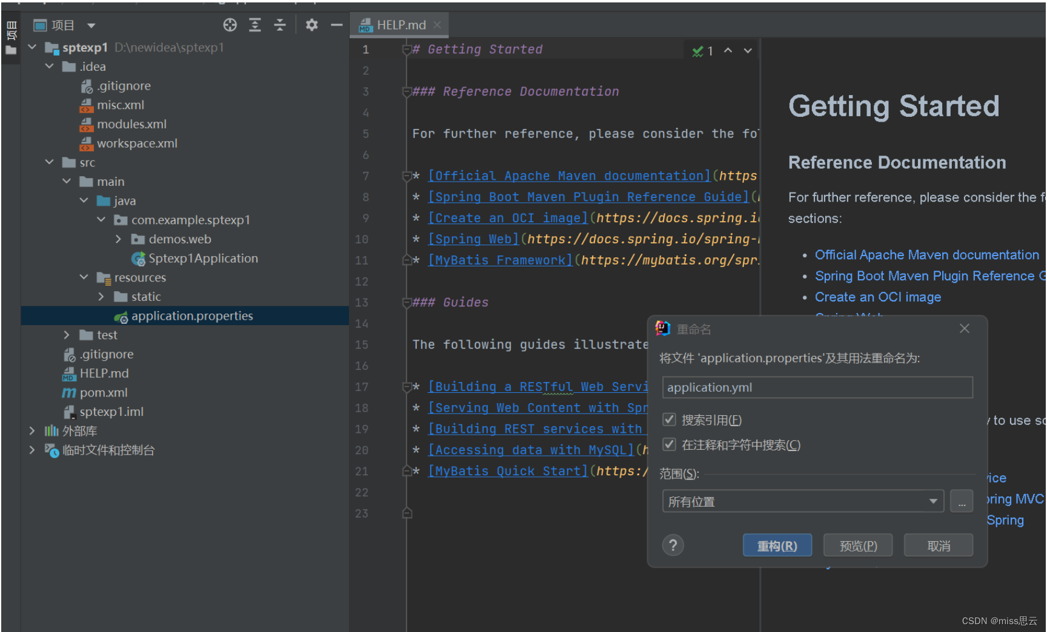Click the rename input field application.yml

coord(817,387)
